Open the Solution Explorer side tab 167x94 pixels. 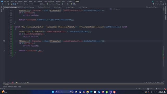pos(165,10)
